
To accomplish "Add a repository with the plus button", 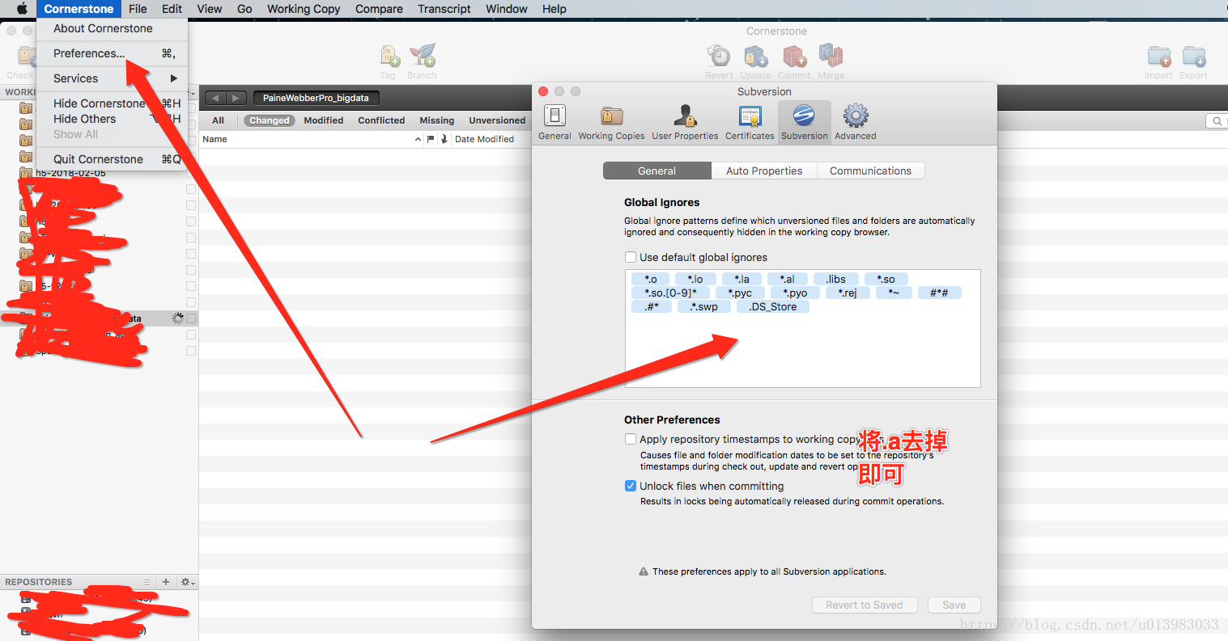I will [x=166, y=582].
